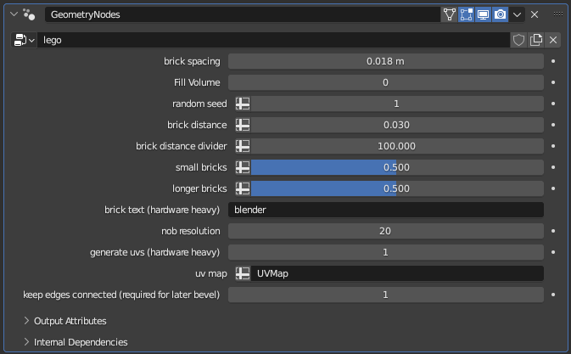The height and width of the screenshot is (354, 571).
Task: Click attribute toggle icon for brick distance
Action: coord(243,125)
